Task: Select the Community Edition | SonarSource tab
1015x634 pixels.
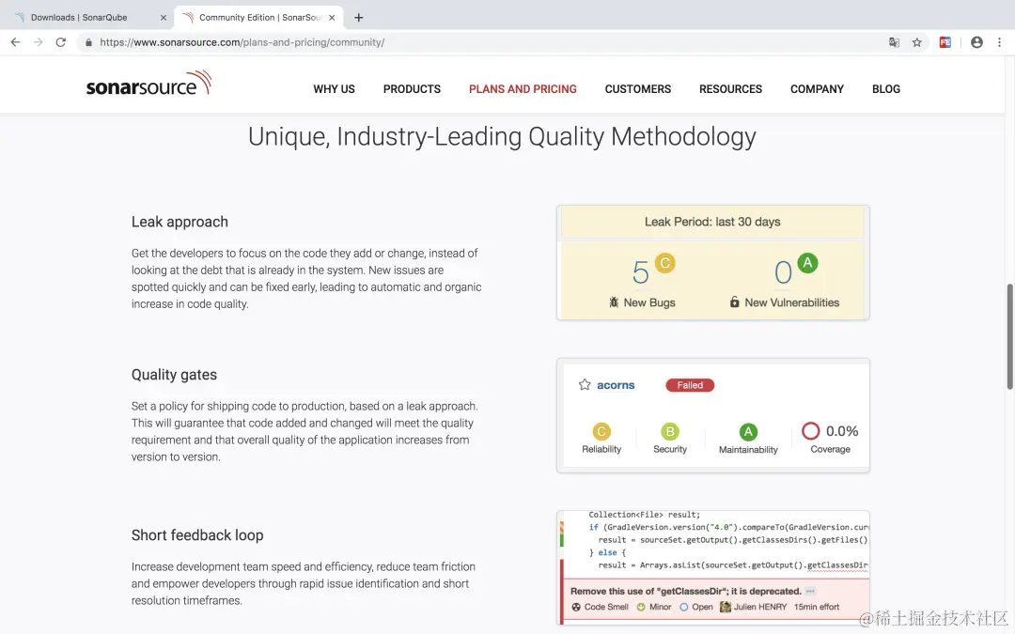Action: click(x=259, y=18)
